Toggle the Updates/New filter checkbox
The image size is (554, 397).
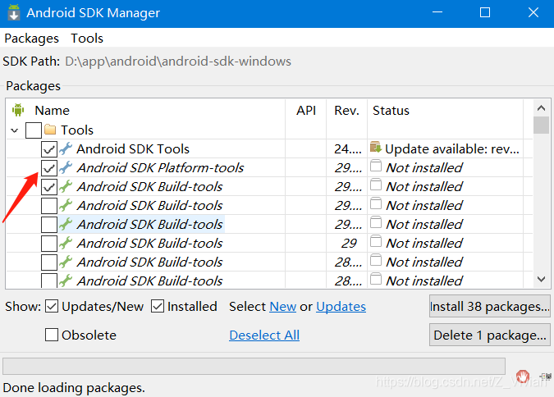(x=52, y=307)
